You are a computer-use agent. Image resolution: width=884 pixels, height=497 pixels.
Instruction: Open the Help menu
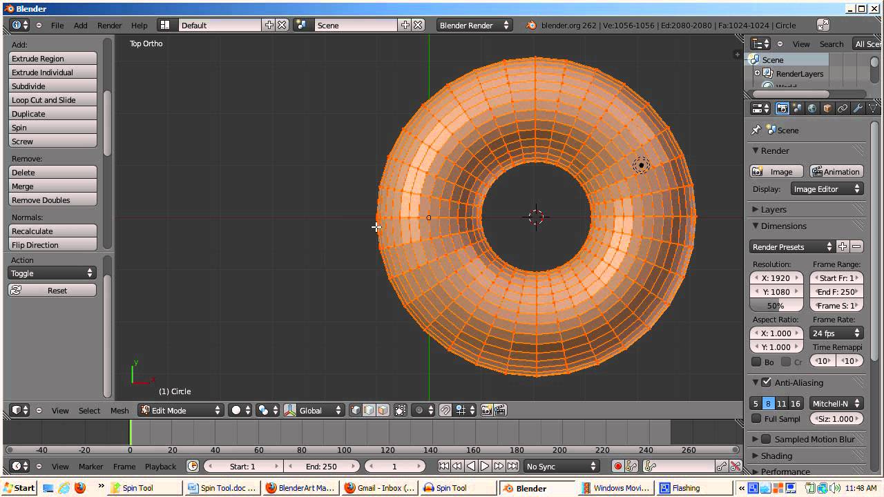140,25
